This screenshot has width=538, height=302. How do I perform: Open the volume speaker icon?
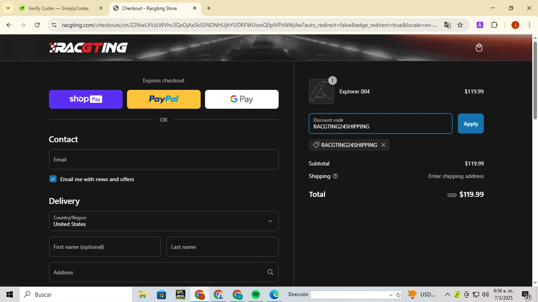[485, 294]
